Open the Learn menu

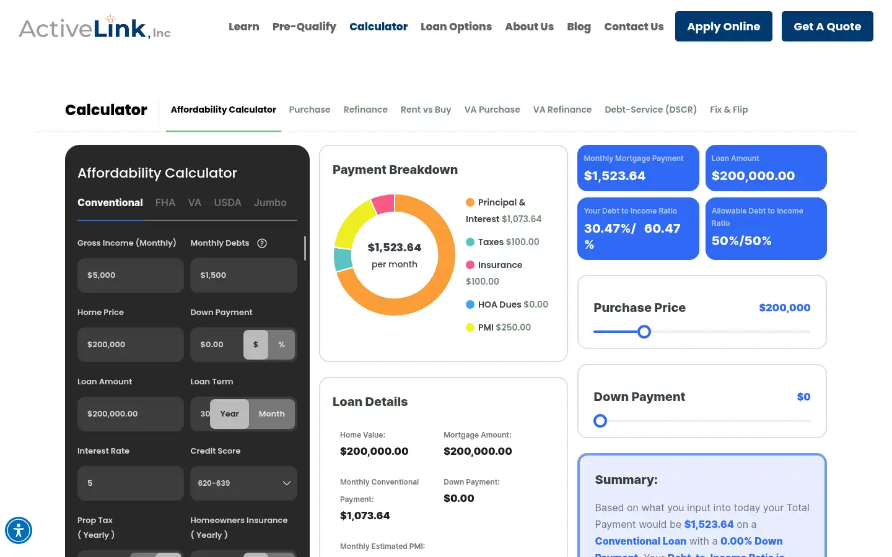(244, 27)
